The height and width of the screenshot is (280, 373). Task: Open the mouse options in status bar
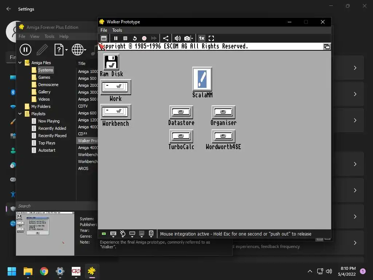click(x=123, y=234)
